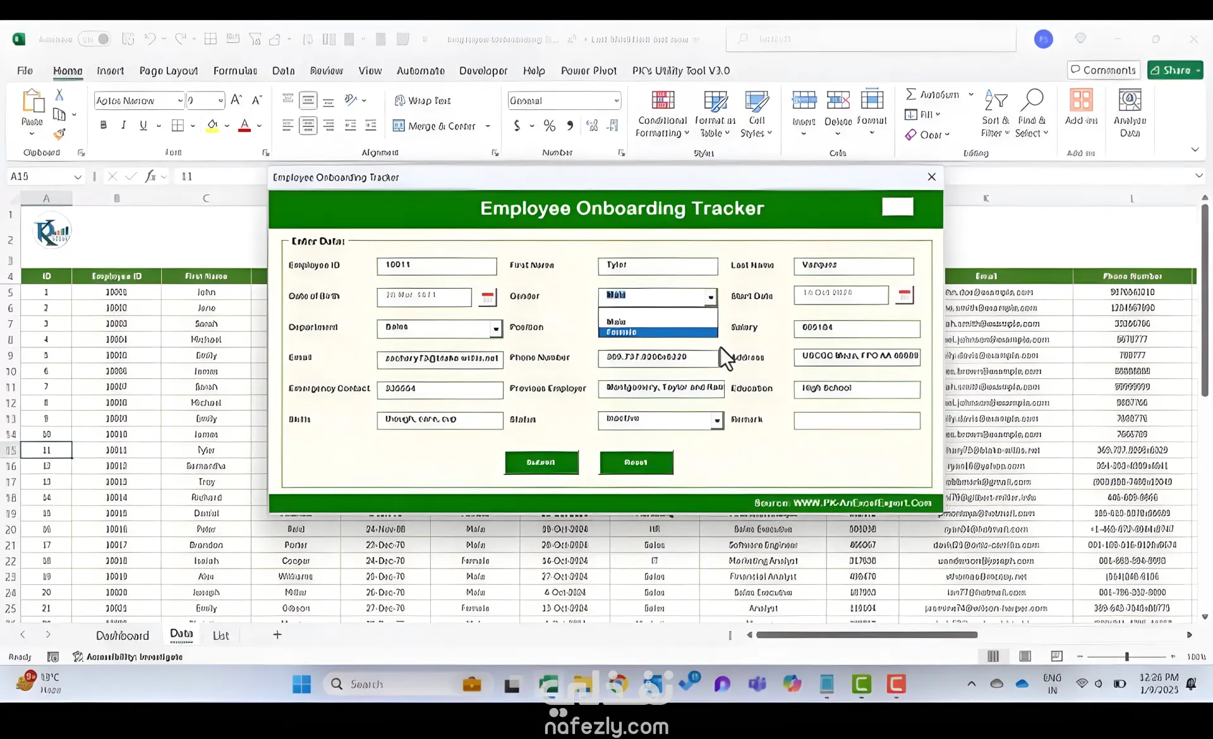Viewport: 1213px width, 739px height.
Task: Open the Status dropdown in the form
Action: click(717, 421)
